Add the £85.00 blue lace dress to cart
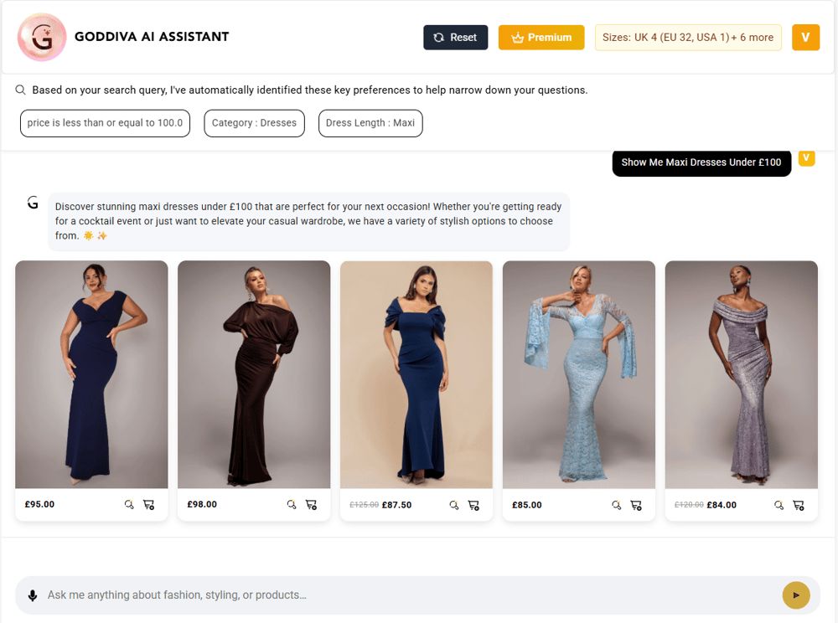This screenshot has height=623, width=838. (x=636, y=505)
